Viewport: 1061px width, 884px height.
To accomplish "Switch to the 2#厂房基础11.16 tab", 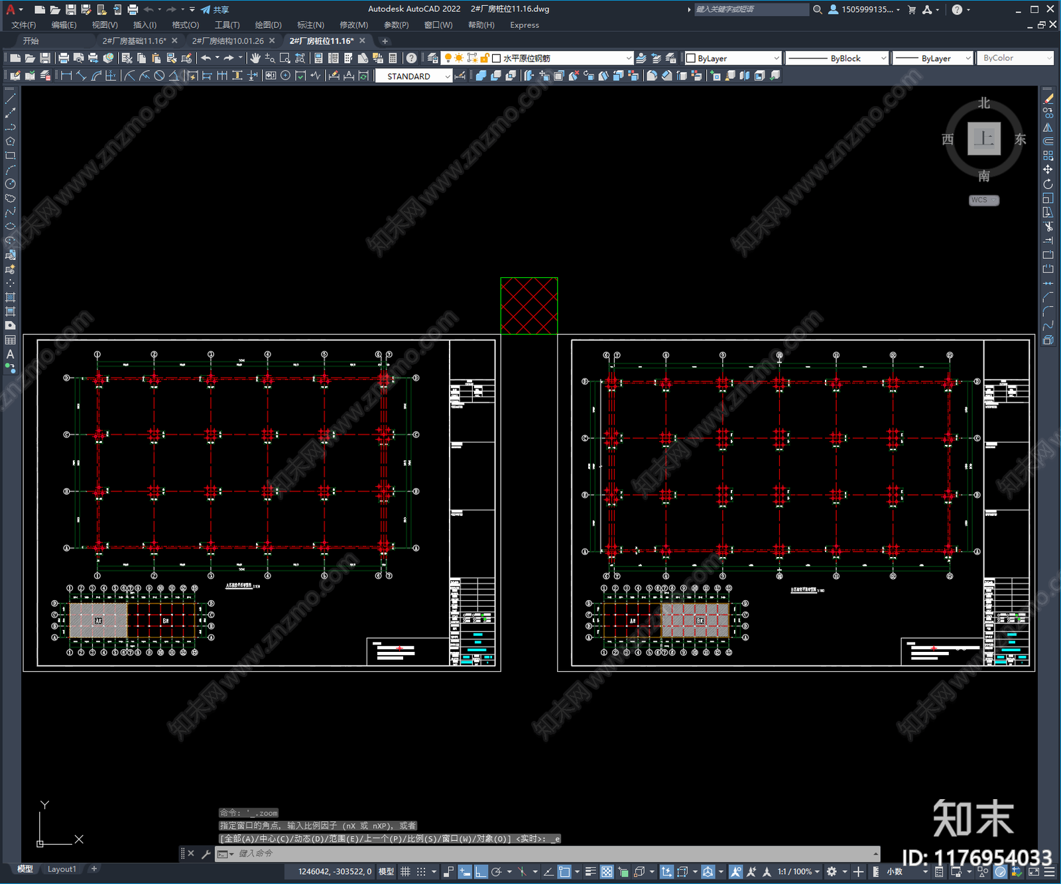I will pos(135,41).
